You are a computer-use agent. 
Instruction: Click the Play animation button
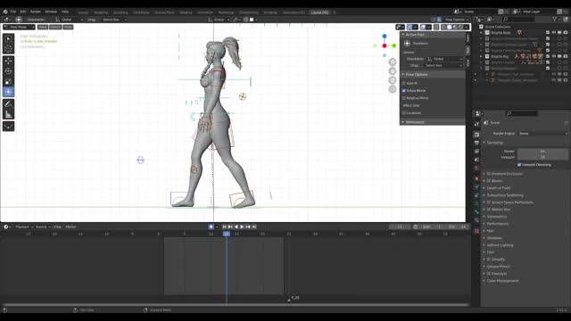point(242,226)
